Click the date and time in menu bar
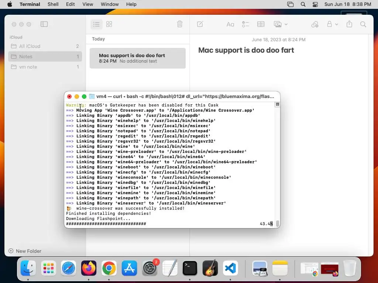 tap(348, 4)
